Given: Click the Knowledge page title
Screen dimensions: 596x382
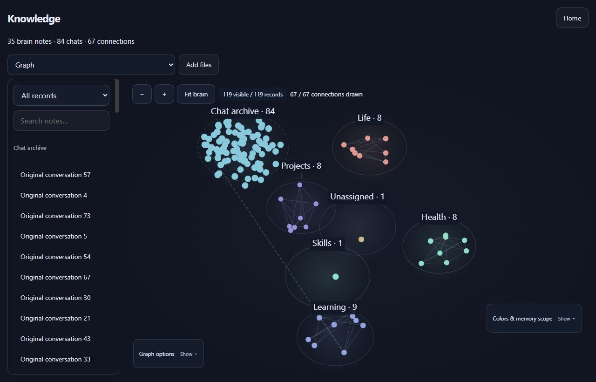Looking at the screenshot, I should pyautogui.click(x=34, y=19).
